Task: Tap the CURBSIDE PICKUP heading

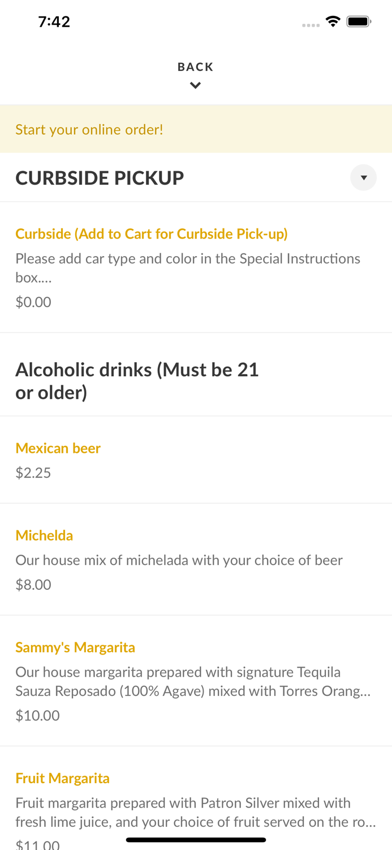Action: (x=100, y=178)
